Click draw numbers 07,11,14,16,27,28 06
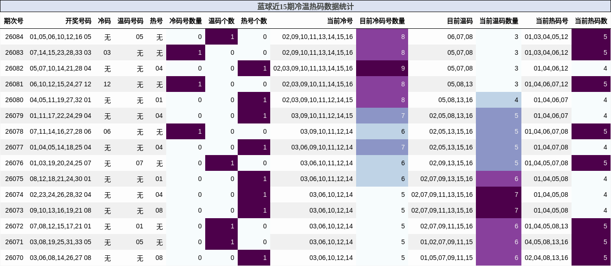The image size is (611, 266). pos(60,131)
